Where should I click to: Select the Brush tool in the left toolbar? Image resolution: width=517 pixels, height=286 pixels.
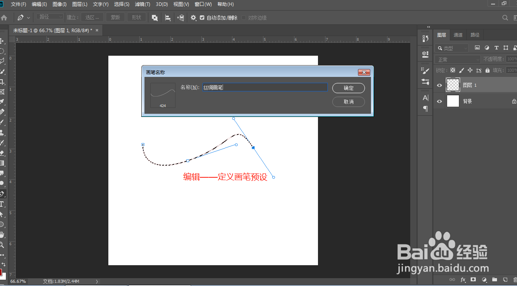pos(2,122)
